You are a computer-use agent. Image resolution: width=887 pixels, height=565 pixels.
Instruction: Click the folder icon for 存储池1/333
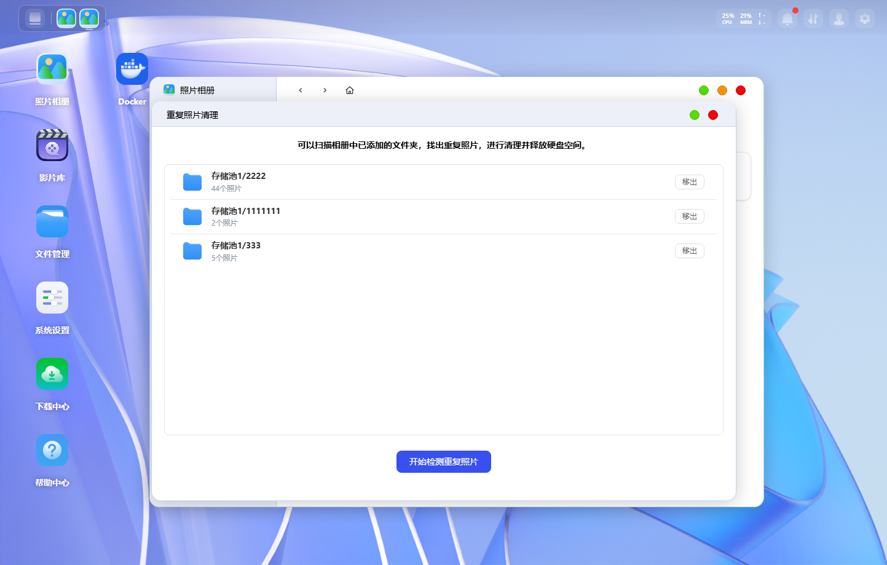point(192,251)
